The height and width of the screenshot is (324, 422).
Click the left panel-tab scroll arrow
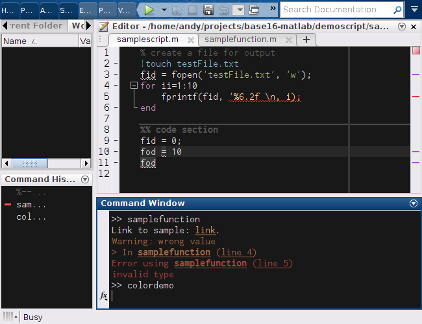pos(5,26)
